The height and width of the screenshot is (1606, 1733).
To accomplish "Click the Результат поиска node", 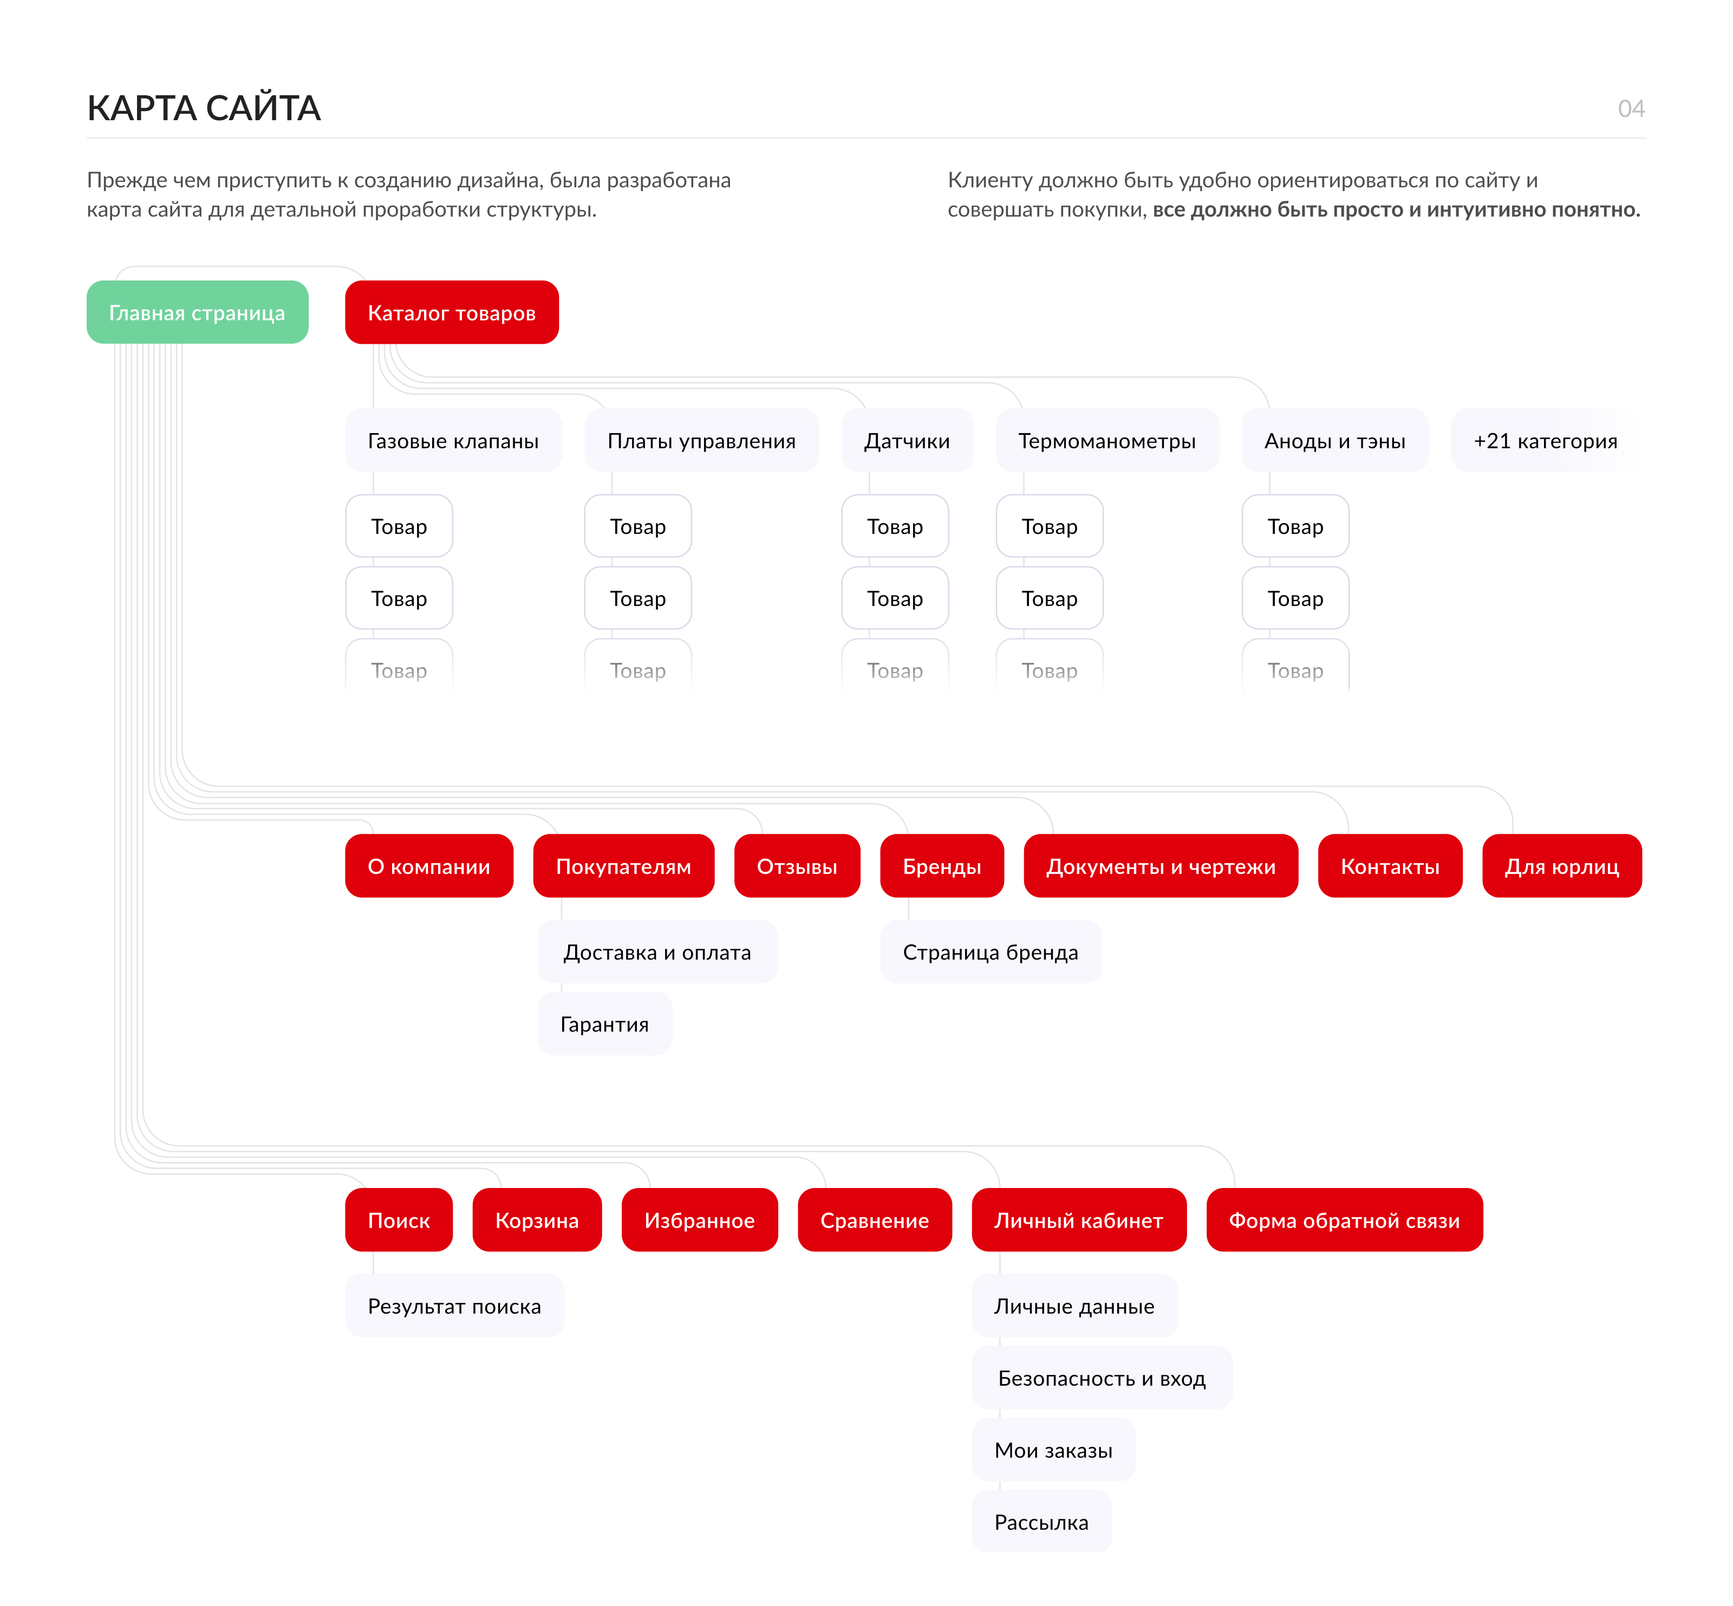I will [454, 1305].
